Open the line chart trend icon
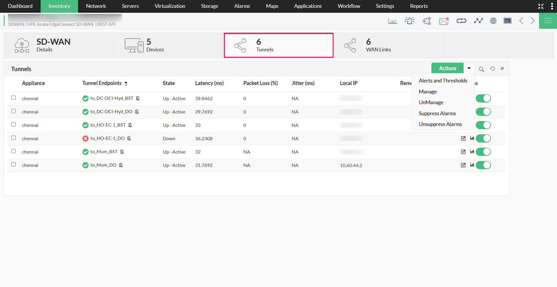The image size is (557, 287). [478, 21]
